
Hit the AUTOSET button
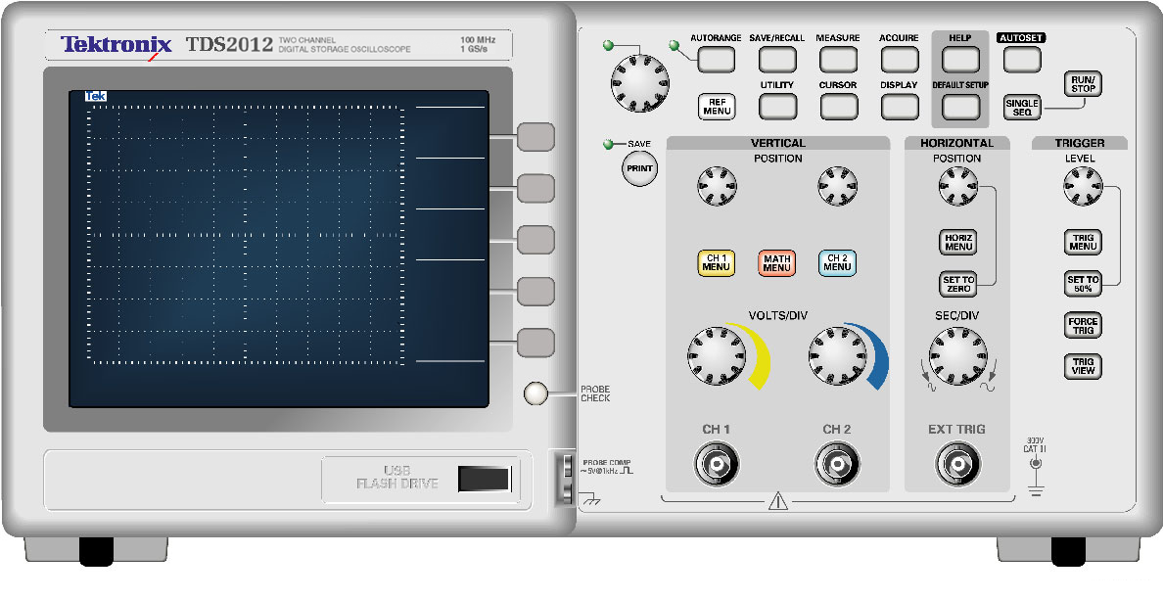(1022, 60)
